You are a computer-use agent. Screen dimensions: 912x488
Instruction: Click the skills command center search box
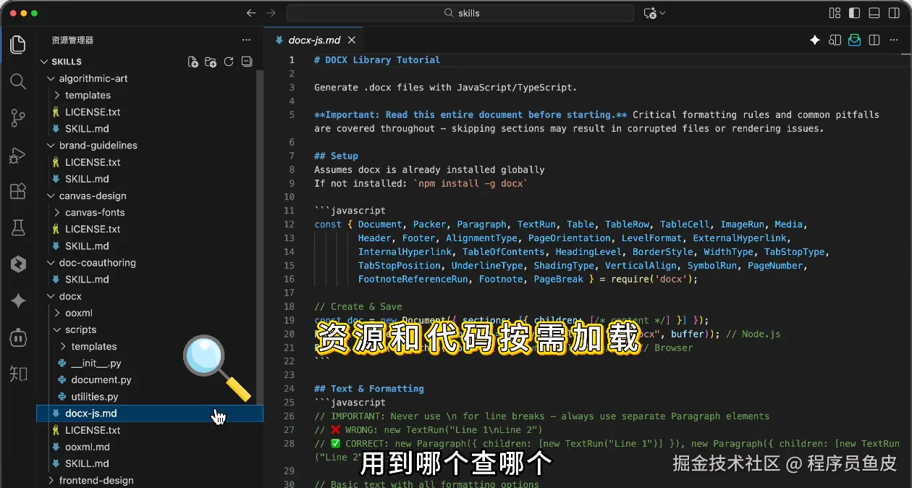click(459, 13)
